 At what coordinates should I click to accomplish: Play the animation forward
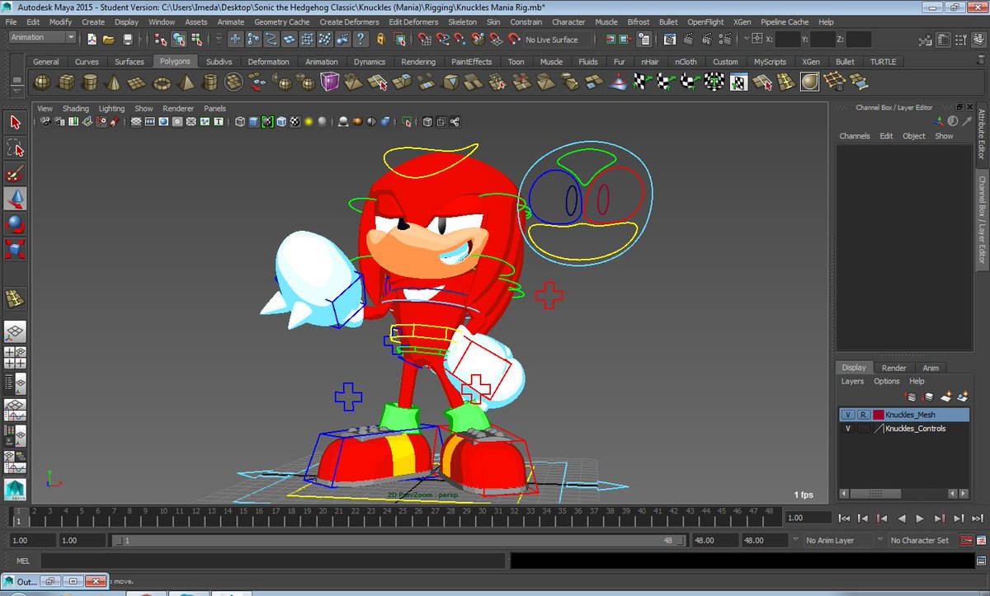point(920,519)
